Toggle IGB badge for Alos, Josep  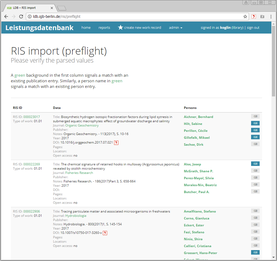[255, 164]
